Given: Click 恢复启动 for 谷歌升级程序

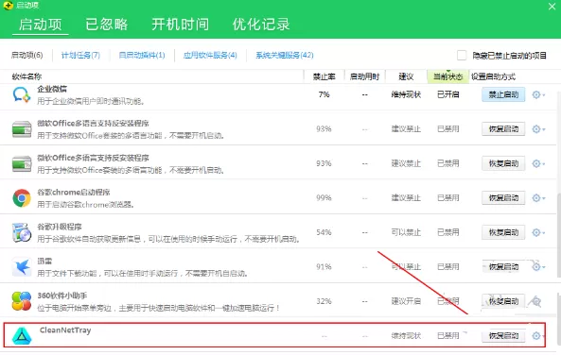Looking at the screenshot, I should pyautogui.click(x=503, y=232).
